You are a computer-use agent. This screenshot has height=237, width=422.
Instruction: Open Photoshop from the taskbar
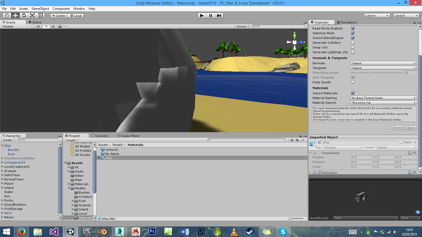click(152, 232)
